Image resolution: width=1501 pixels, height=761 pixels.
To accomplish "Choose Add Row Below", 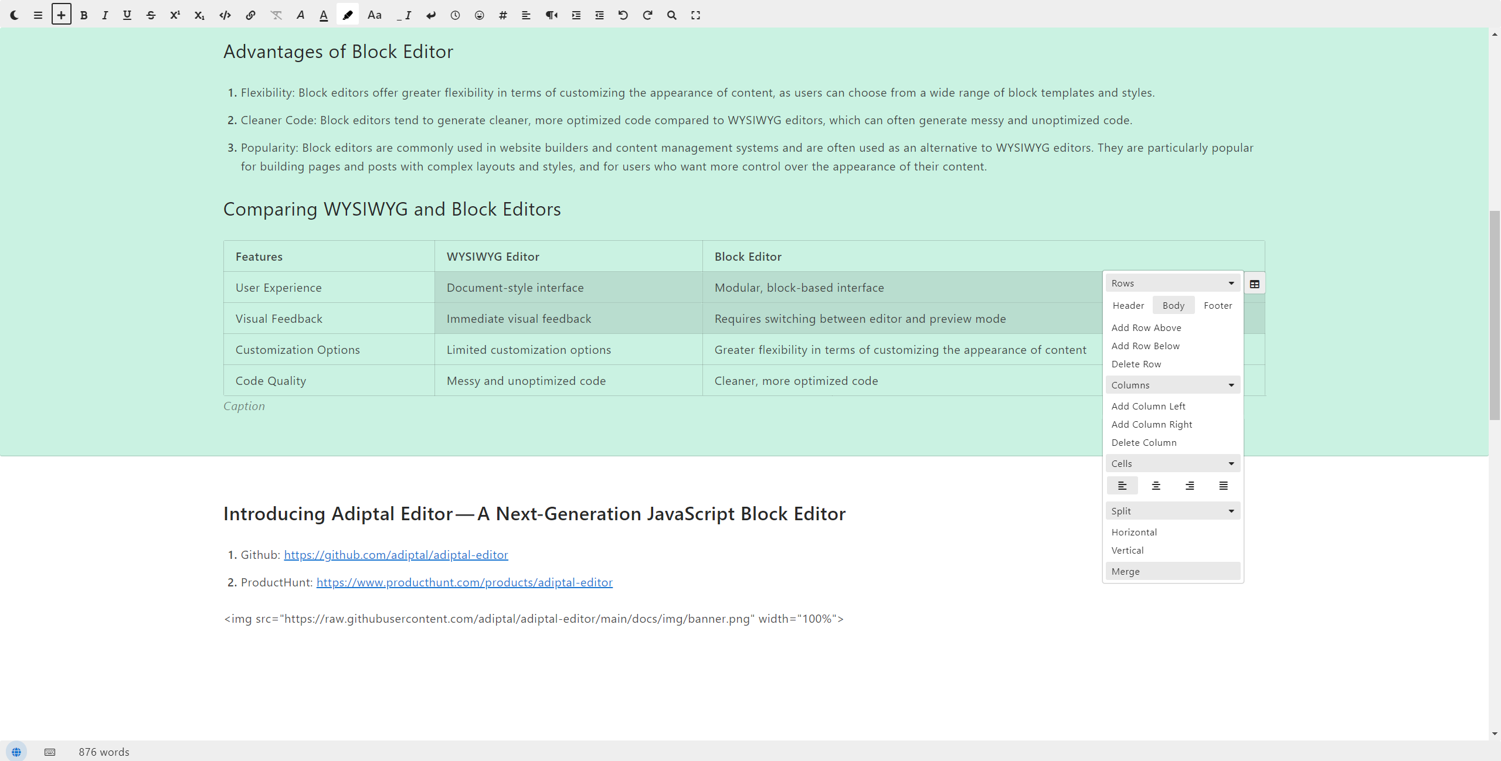I will 1145,346.
